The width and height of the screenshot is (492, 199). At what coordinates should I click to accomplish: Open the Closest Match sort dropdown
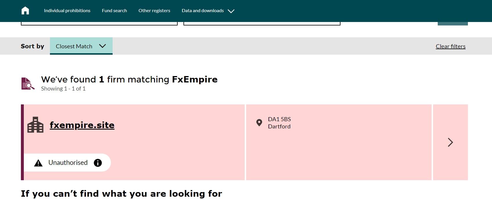(x=81, y=46)
